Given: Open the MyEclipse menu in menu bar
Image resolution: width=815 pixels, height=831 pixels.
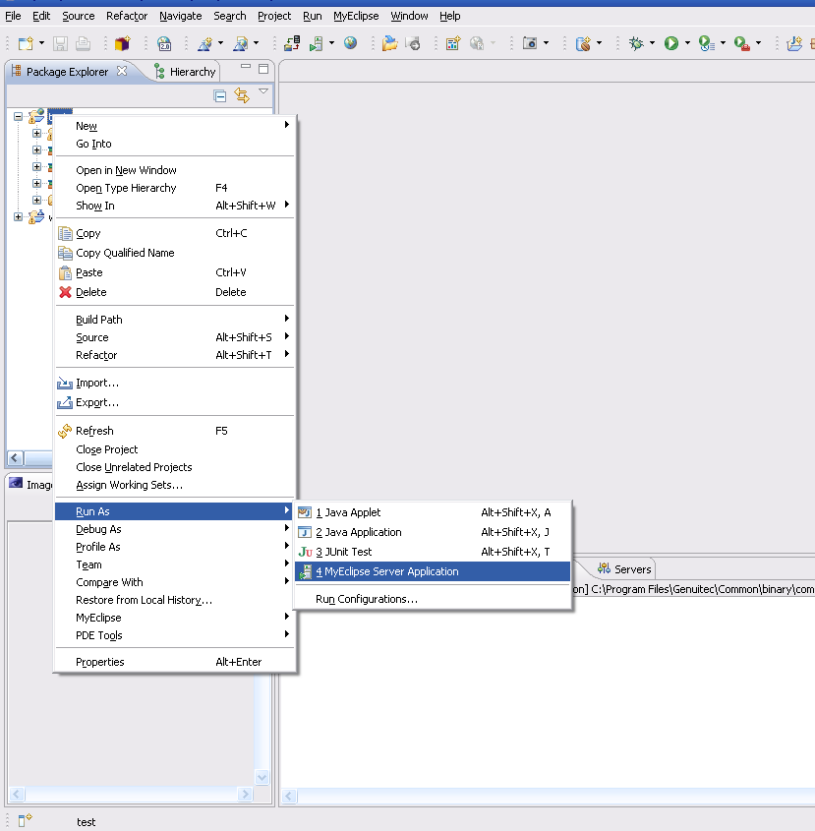Looking at the screenshot, I should click(356, 16).
